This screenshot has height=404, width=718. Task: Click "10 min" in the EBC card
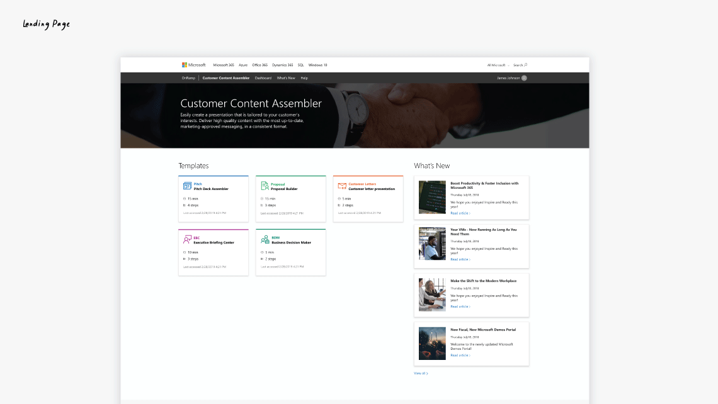[x=193, y=252]
